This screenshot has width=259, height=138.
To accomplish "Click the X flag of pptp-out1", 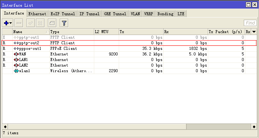I will pos(4,38).
